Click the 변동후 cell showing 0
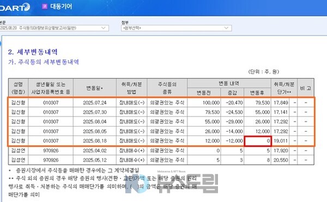 pyautogui.click(x=258, y=141)
